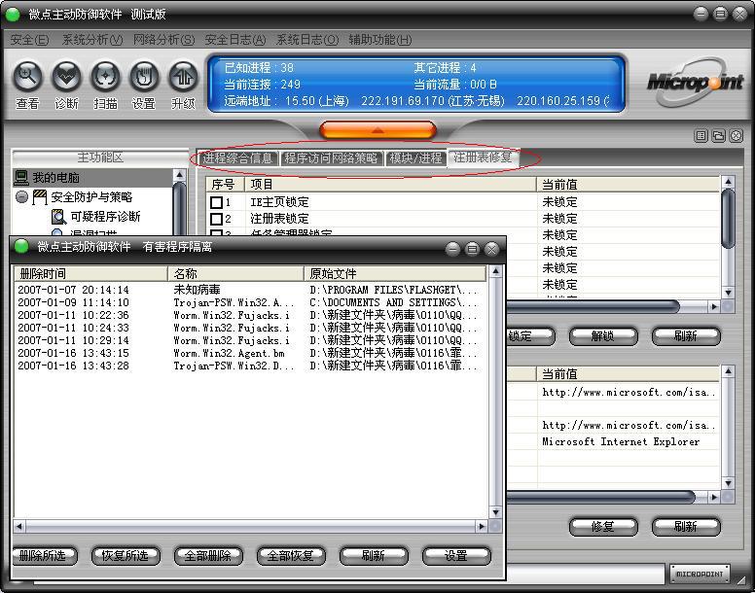Open 设置 in the quarantine window
Image resolution: width=755 pixels, height=593 pixels.
click(x=456, y=555)
